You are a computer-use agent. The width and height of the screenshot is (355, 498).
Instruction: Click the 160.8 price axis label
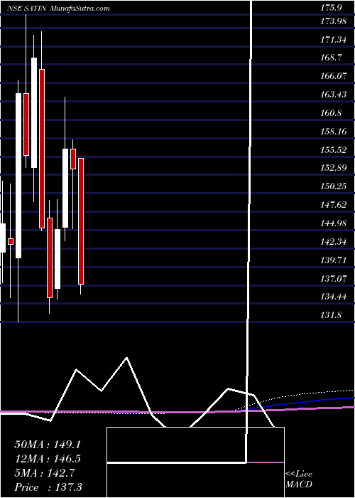tap(332, 113)
